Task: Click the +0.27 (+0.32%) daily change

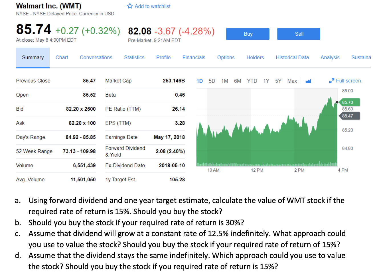Action: 88,31
